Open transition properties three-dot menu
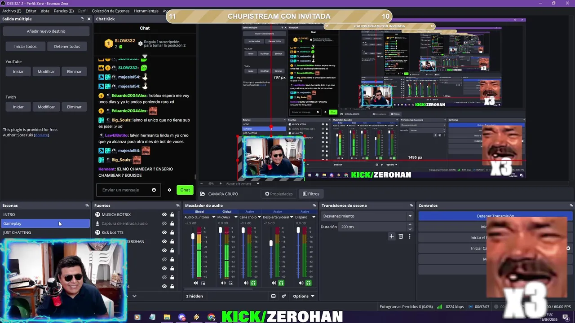The height and width of the screenshot is (323, 575). [x=409, y=236]
